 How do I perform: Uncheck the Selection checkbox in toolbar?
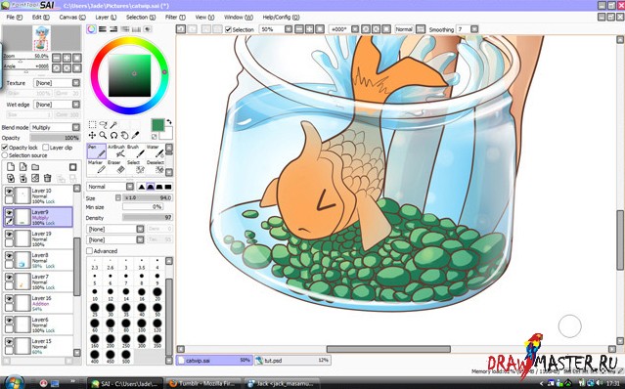pyautogui.click(x=228, y=29)
